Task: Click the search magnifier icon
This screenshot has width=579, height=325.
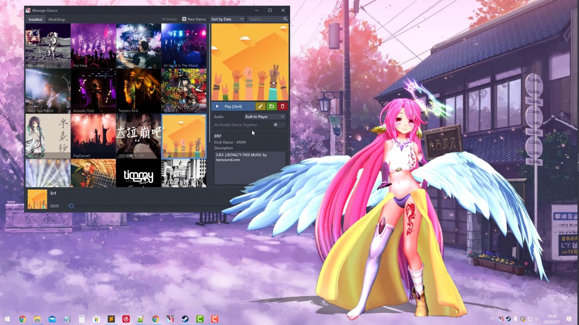Action: click(x=285, y=19)
